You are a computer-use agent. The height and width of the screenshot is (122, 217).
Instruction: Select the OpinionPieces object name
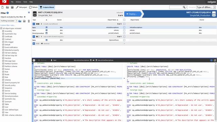pos(114,40)
